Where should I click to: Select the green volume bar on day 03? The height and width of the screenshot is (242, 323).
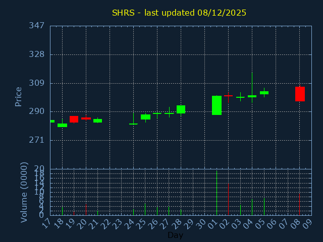[x=240, y=210]
